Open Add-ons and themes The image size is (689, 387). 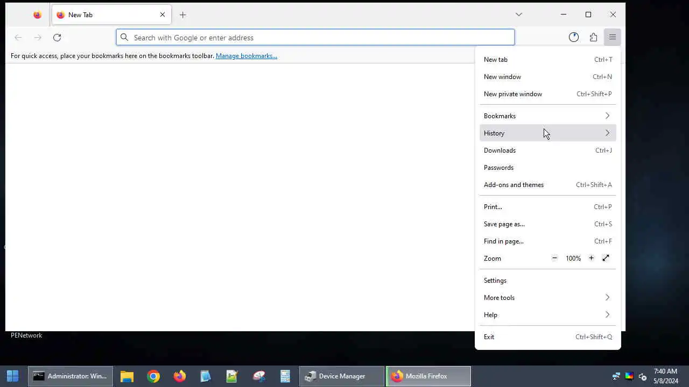pos(548,185)
